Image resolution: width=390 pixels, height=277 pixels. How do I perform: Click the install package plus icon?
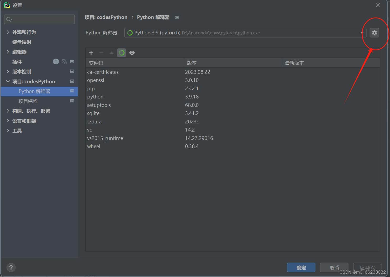click(91, 53)
